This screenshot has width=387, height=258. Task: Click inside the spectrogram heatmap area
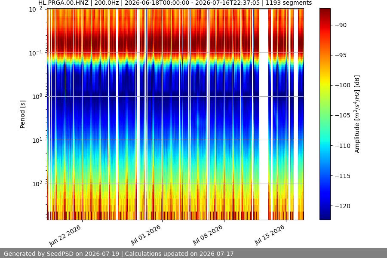click(175, 114)
